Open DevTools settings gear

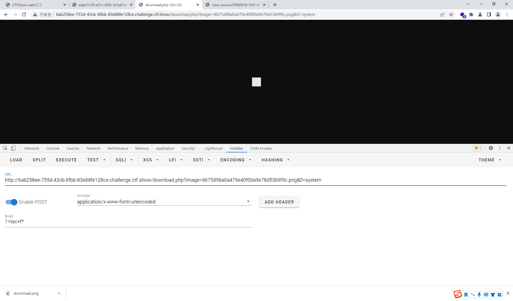coord(491,148)
